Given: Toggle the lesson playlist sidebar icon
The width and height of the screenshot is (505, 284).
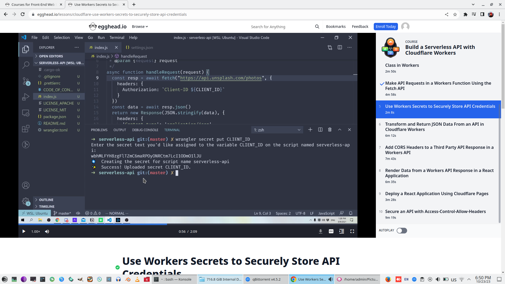Looking at the screenshot, I should (341, 231).
